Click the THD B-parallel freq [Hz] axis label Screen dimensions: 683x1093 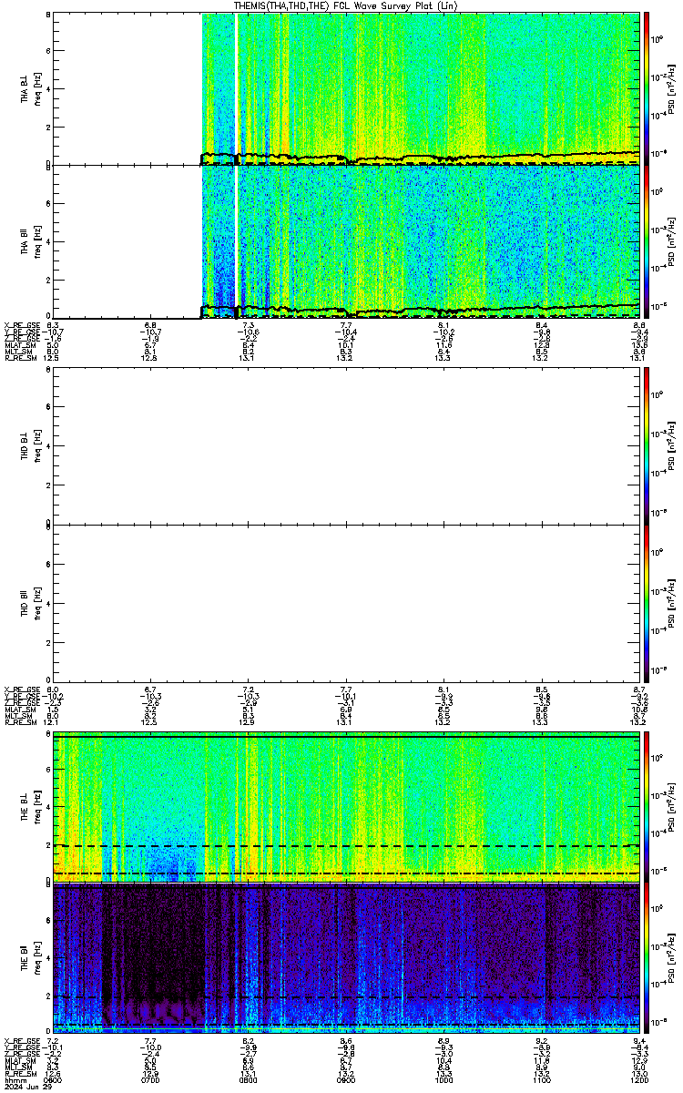[37, 601]
